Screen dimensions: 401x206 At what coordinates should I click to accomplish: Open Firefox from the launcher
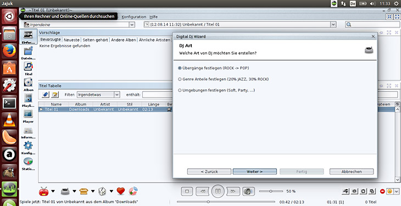pyautogui.click(x=9, y=51)
